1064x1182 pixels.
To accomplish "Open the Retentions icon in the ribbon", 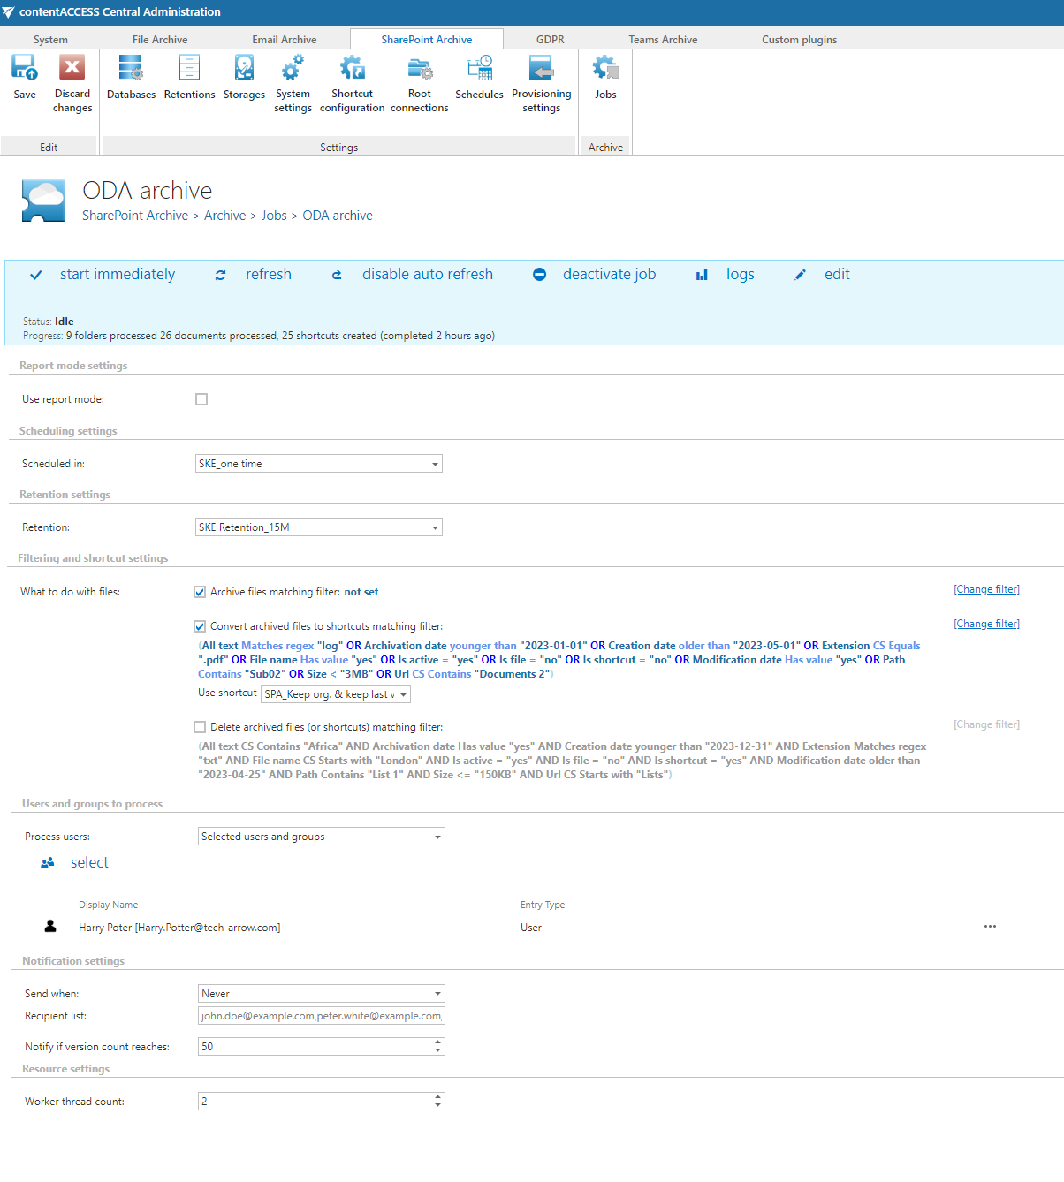I will [x=189, y=69].
